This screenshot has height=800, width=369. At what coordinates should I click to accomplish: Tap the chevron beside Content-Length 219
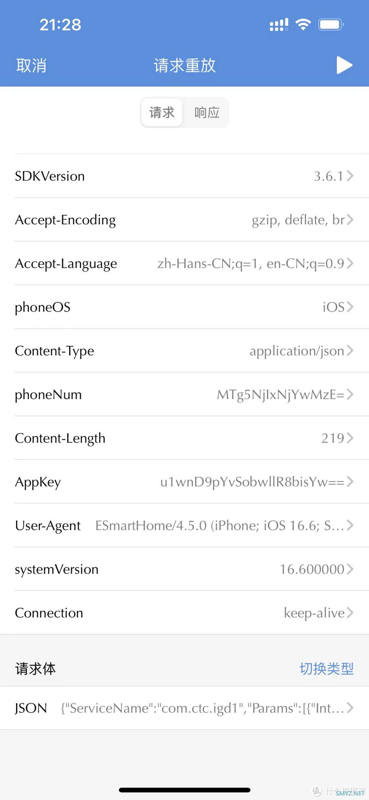(350, 438)
